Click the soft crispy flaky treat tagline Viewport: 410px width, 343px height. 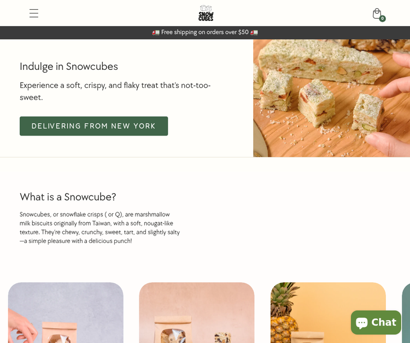pyautogui.click(x=115, y=91)
